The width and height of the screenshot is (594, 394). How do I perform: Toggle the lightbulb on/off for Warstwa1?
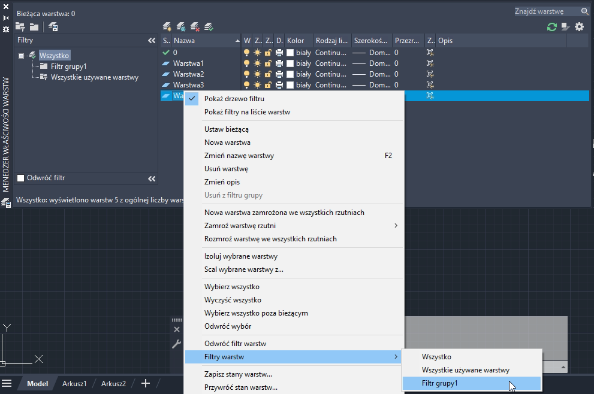246,63
